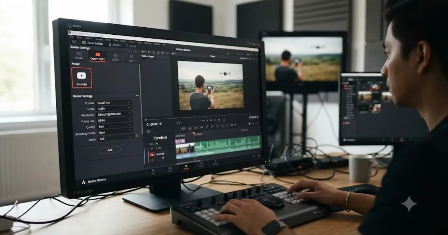This screenshot has height=235, width=448.
Task: Select the drone video clip thumbnail in timeline
Action: pyautogui.click(x=185, y=148)
